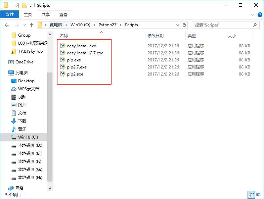Click the back navigation arrow

pyautogui.click(x=7, y=25)
